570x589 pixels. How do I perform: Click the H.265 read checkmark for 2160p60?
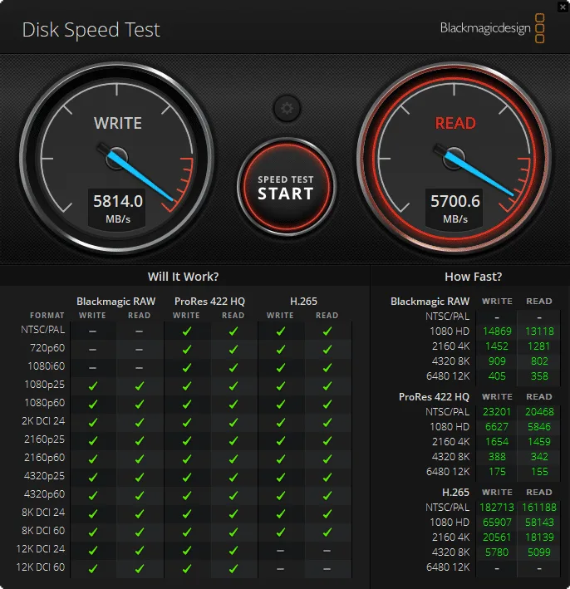click(x=327, y=459)
